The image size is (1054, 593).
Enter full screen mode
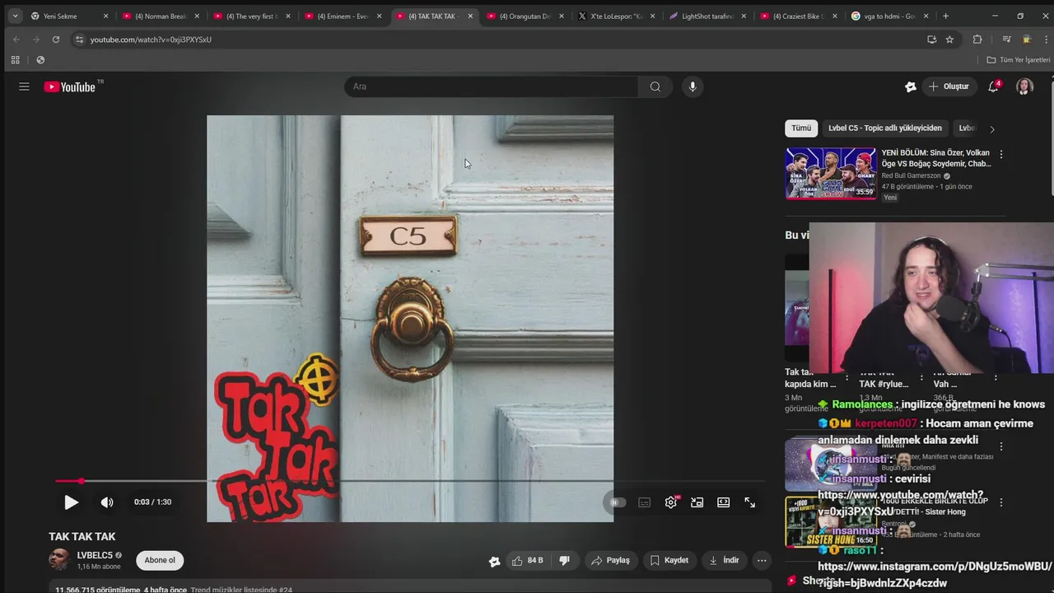[750, 502]
